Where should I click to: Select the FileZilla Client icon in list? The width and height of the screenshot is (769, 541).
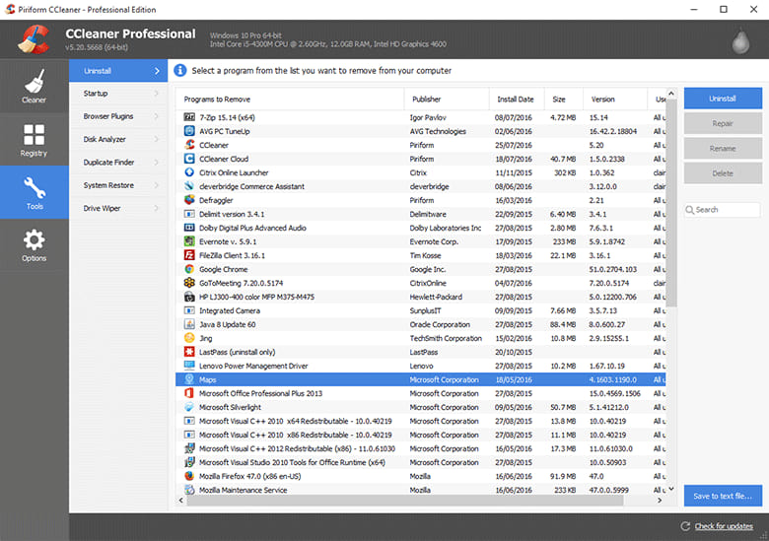(189, 255)
